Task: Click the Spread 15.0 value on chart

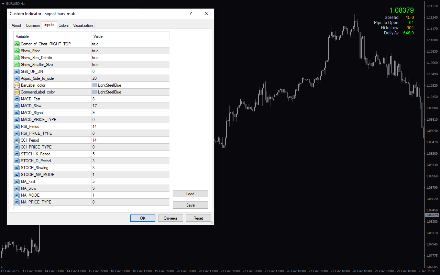Action: pyautogui.click(x=410, y=18)
